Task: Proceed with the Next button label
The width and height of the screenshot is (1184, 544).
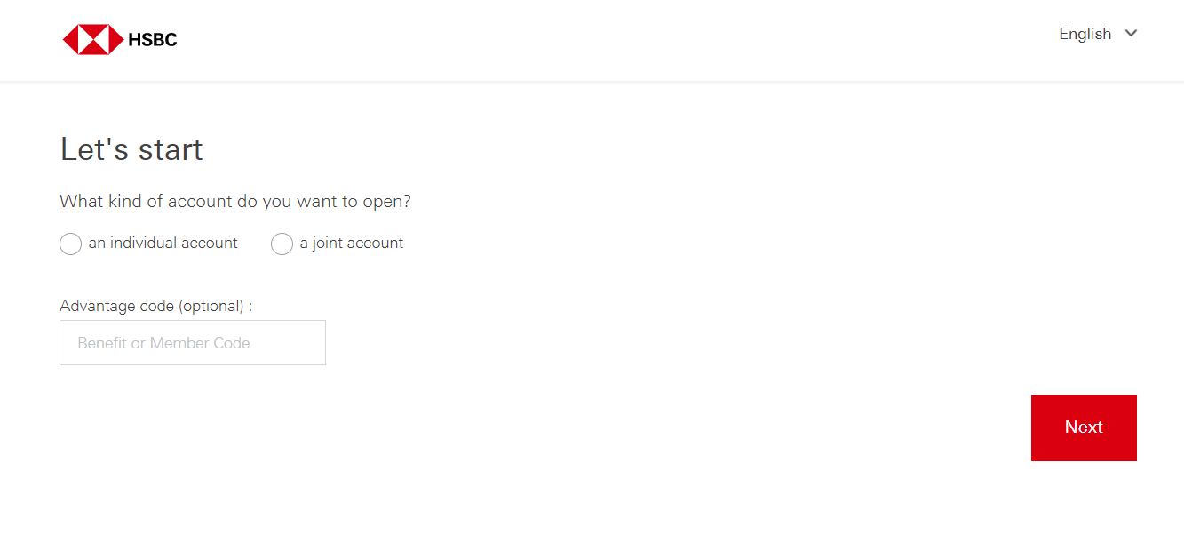Action: [x=1084, y=428]
